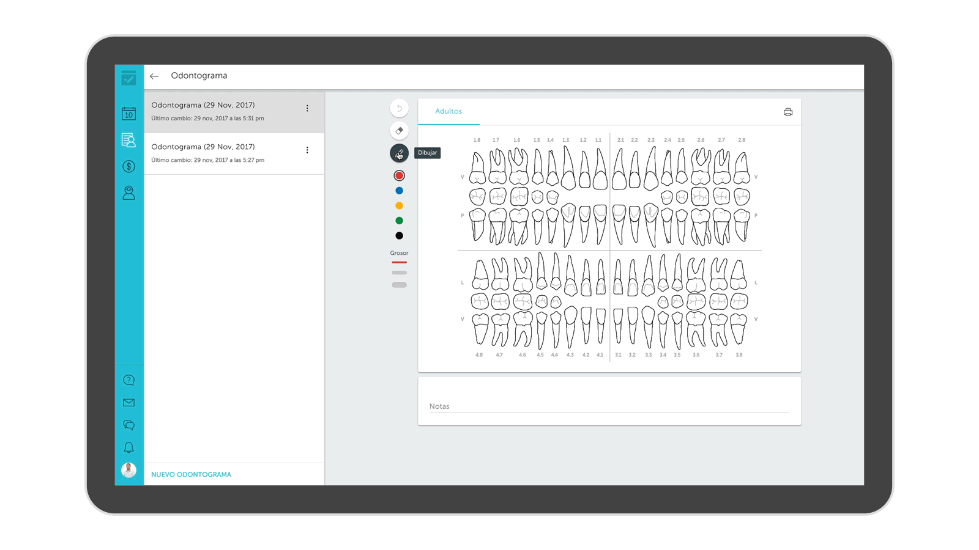Click tooth number 1.8 label
This screenshot has width=979, height=550.
click(x=477, y=140)
